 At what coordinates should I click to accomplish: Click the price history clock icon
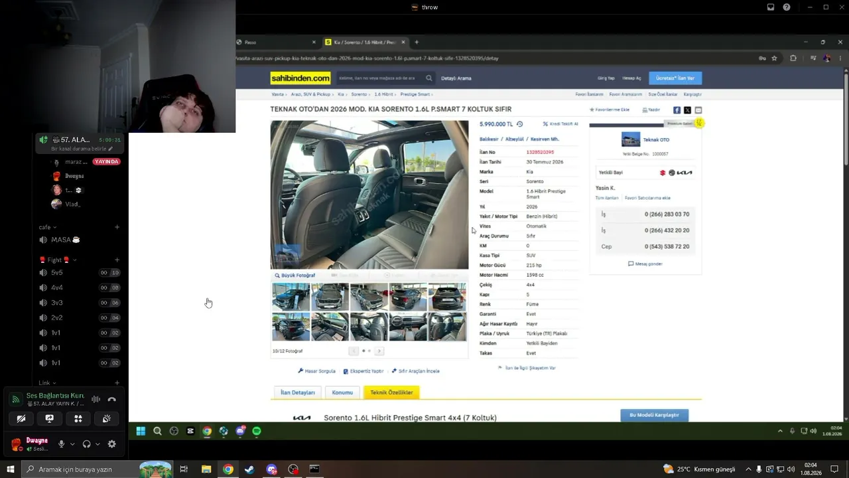(x=519, y=124)
